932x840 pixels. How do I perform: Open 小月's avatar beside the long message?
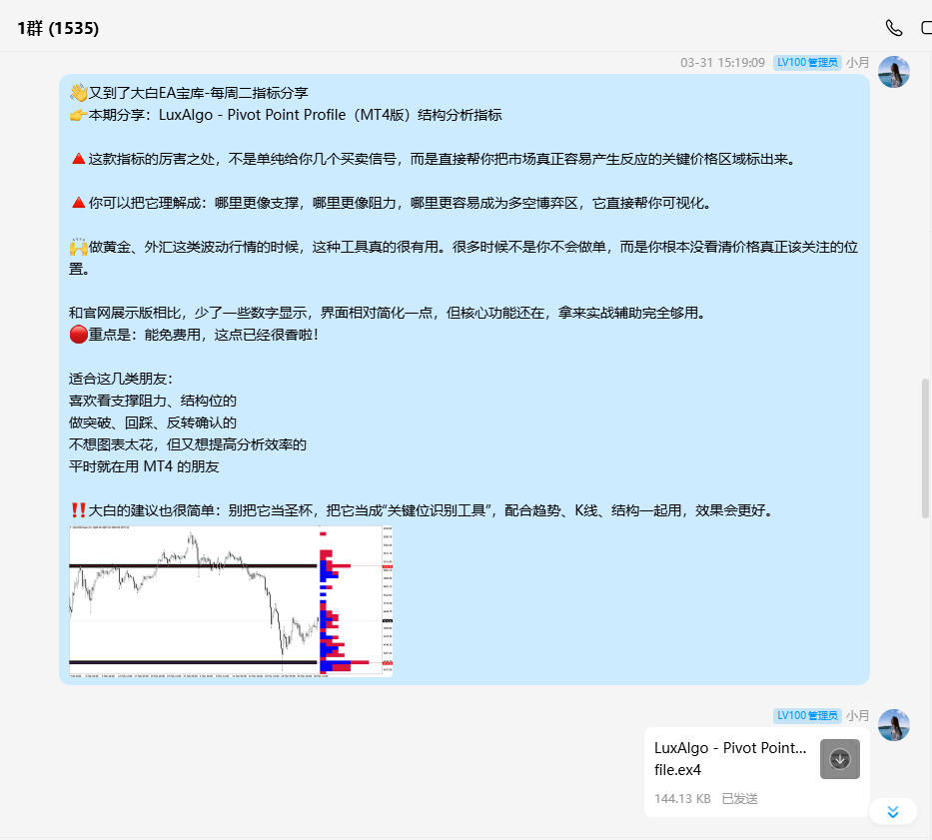pos(893,72)
